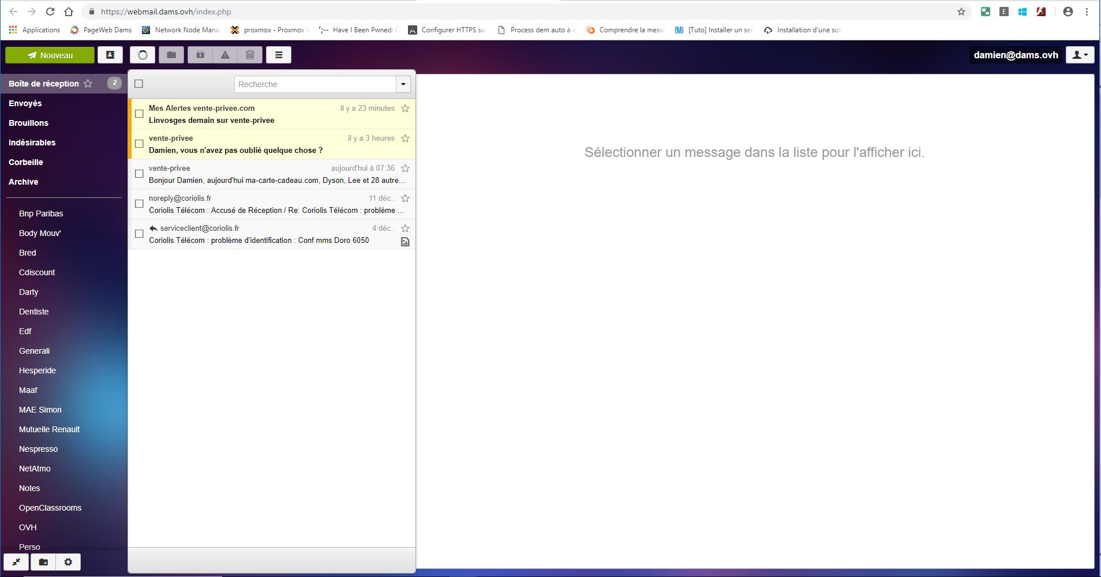The image size is (1101, 577).
Task: Click the Recherche search field
Action: [314, 84]
